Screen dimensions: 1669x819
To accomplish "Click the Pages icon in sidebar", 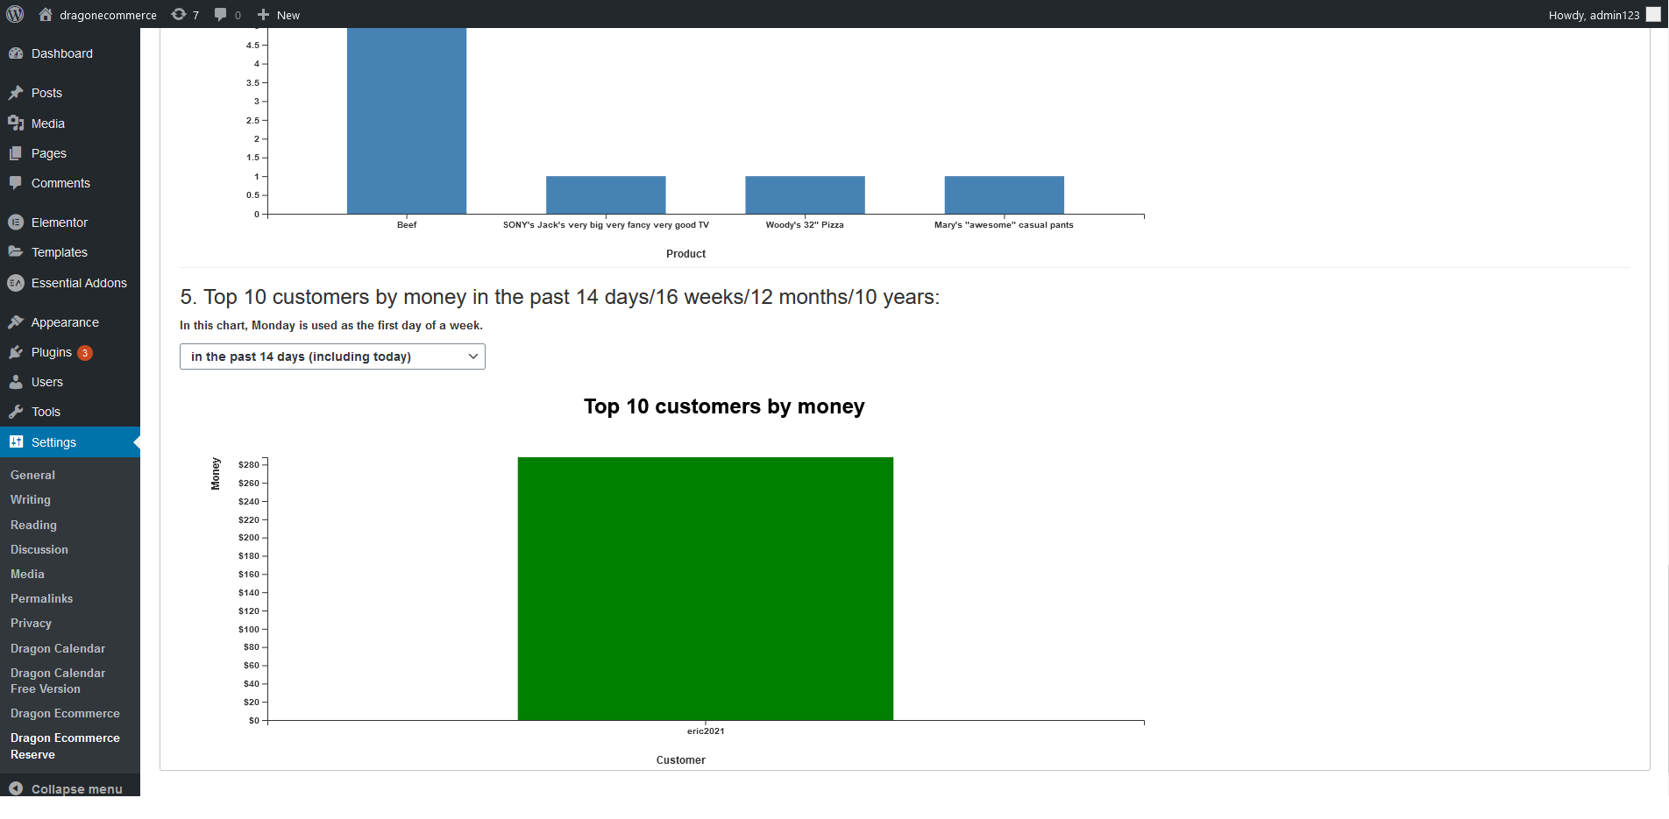I will click(x=16, y=153).
